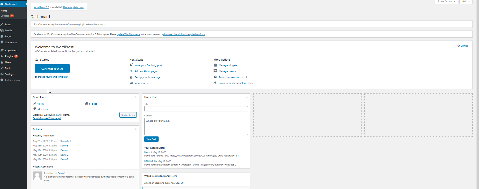Collapse the Quick Draft widget
This screenshot has width=479, height=189.
247,97
